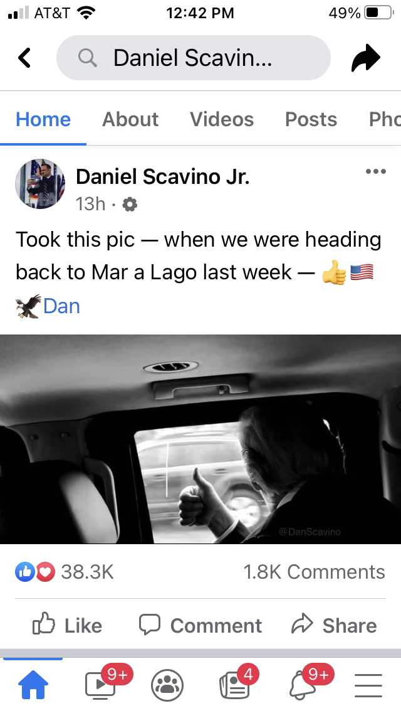Tap the share arrow at top right
The image size is (401, 713).
[365, 58]
